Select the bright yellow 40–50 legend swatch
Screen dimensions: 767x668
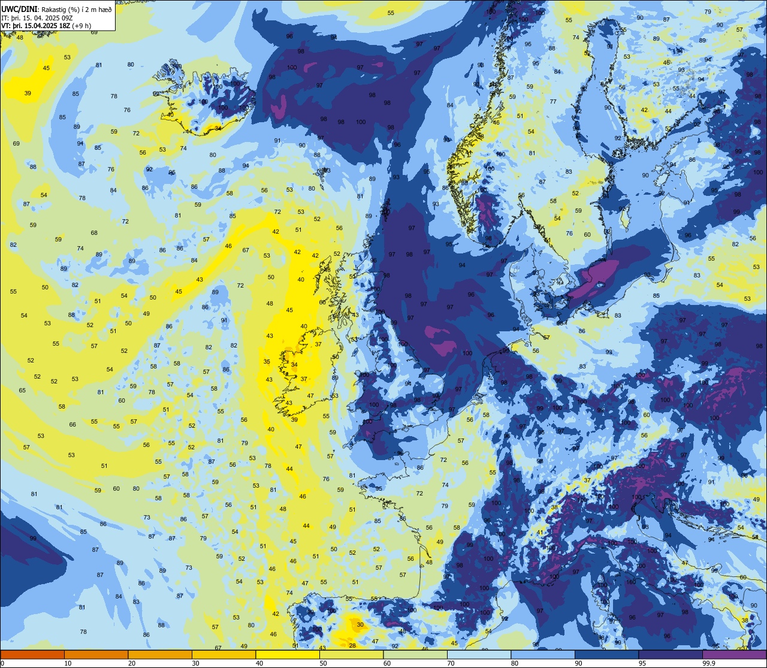[x=288, y=654]
